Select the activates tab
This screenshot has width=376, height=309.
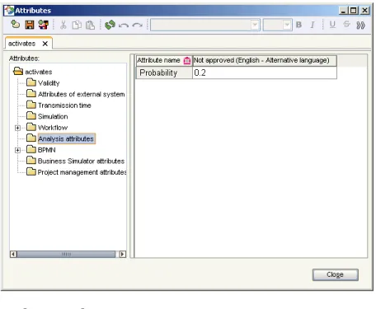pos(22,44)
